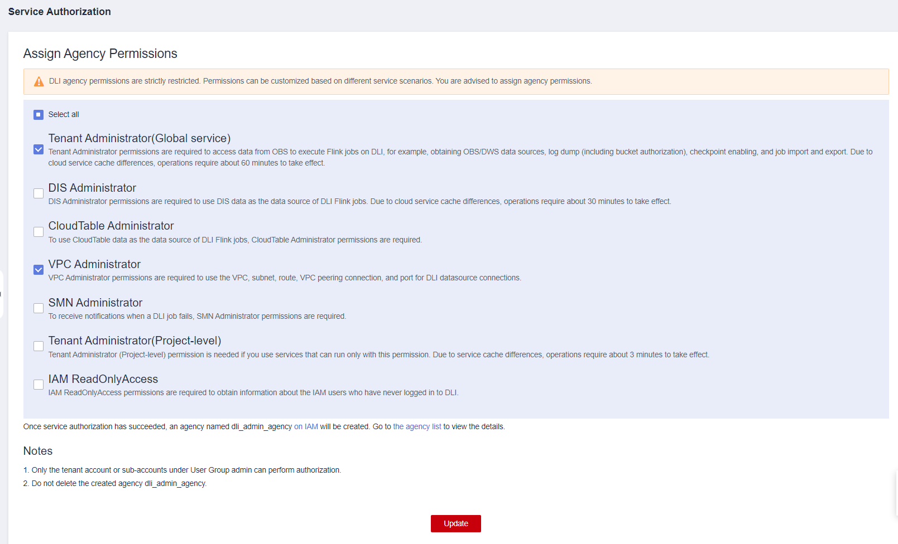This screenshot has height=544, width=898.
Task: Click the DIS Administrator description text
Action: [360, 201]
